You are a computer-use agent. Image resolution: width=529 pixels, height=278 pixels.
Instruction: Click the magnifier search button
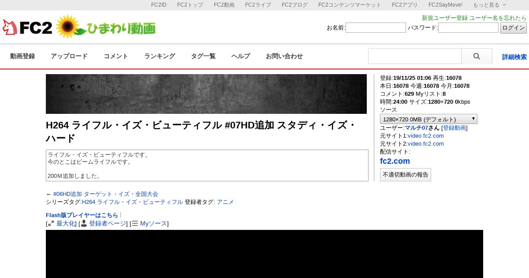(x=477, y=56)
